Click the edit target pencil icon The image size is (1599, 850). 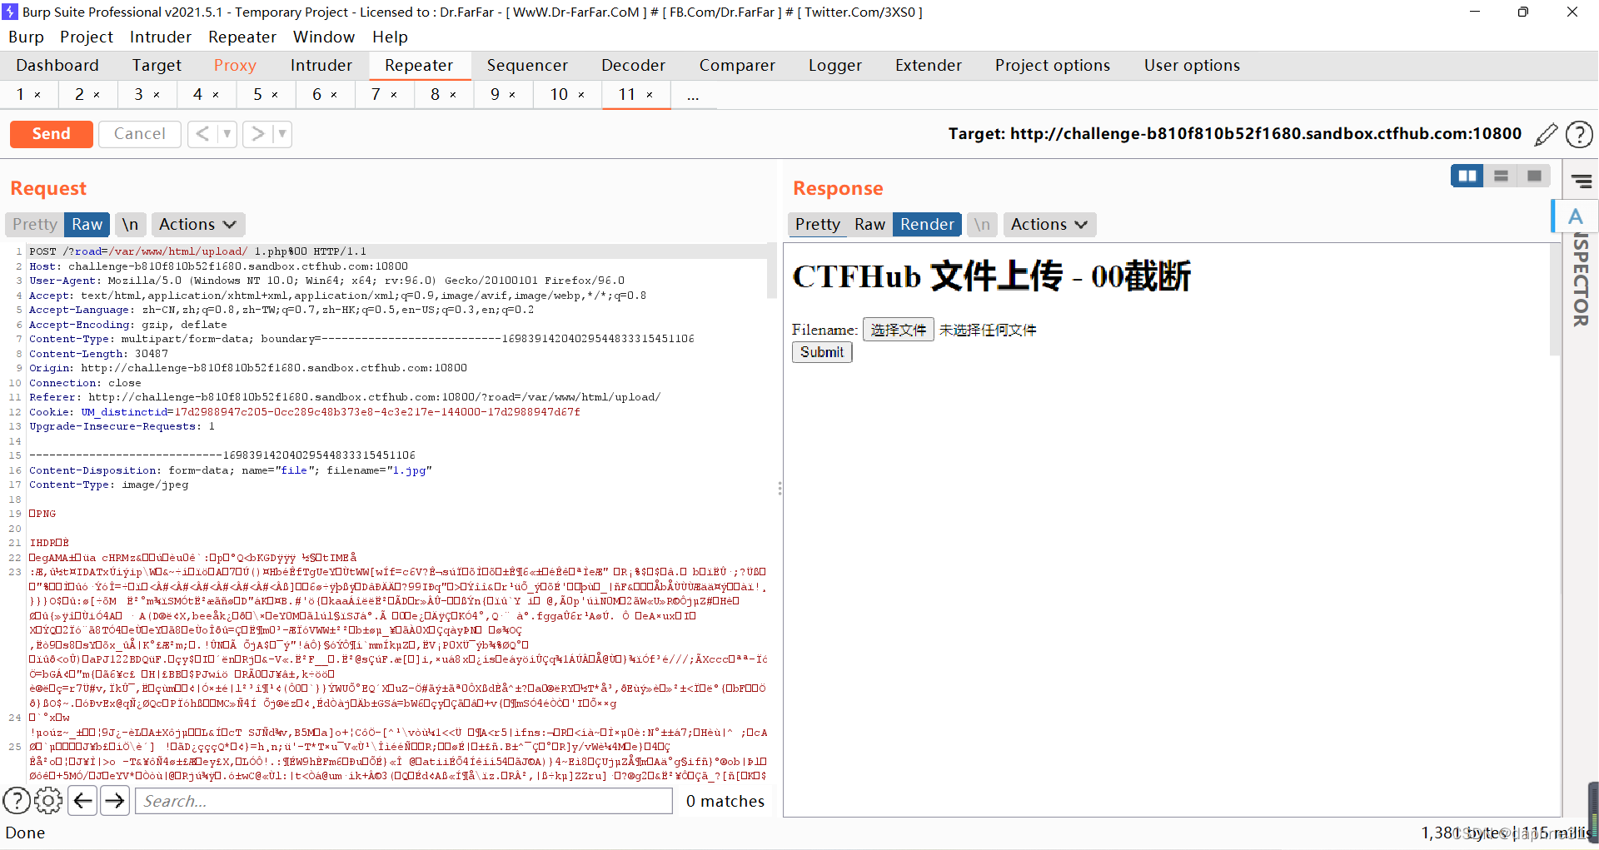point(1546,134)
